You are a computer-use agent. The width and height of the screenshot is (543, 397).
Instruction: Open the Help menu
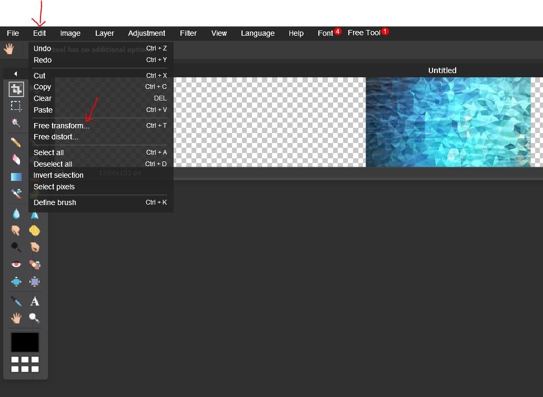[x=296, y=33]
